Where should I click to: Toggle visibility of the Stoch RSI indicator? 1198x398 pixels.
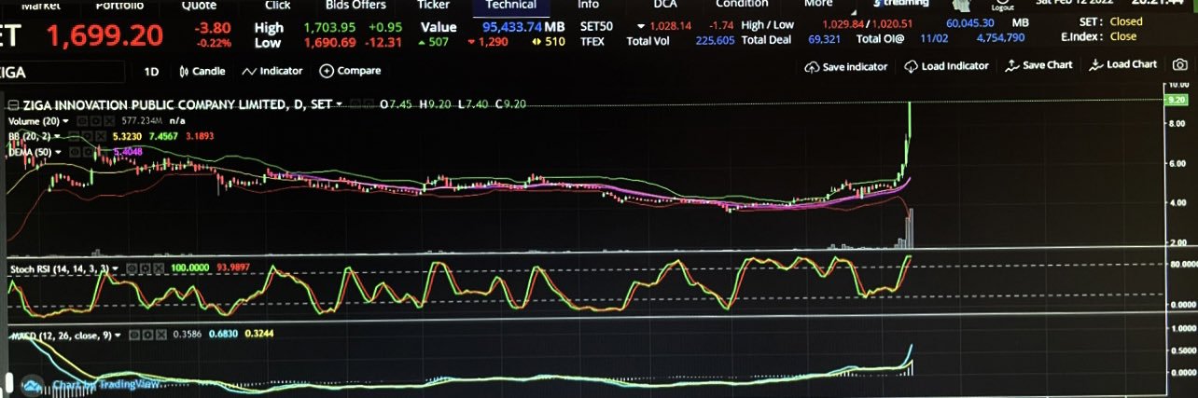pyautogui.click(x=132, y=268)
